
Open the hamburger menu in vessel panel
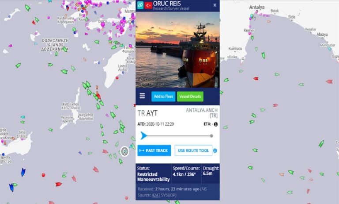point(142,96)
